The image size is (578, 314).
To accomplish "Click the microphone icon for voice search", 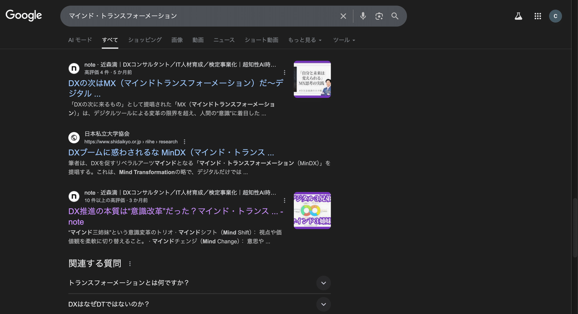I will (x=363, y=15).
